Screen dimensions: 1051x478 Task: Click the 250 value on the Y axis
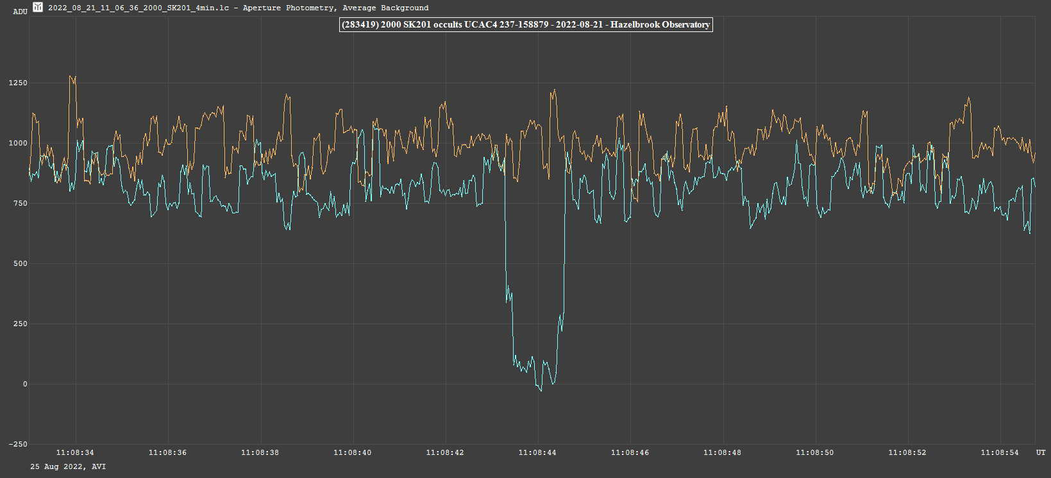tap(21, 324)
